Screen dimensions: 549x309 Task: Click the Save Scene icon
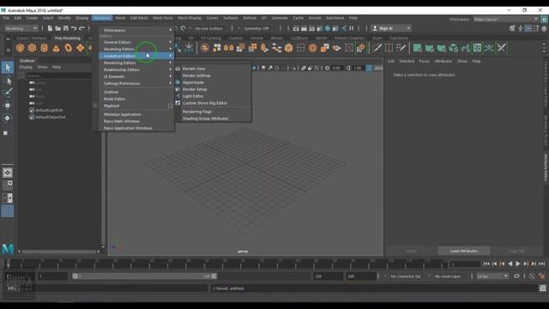(x=66, y=28)
